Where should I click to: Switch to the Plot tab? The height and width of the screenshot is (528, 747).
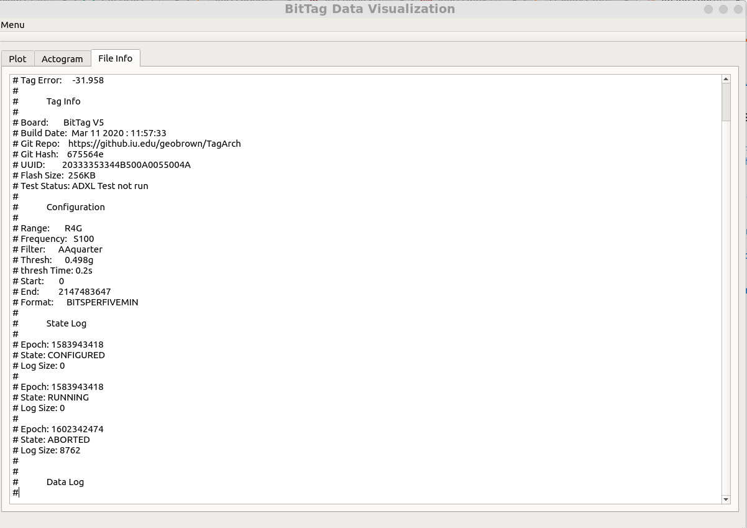17,58
